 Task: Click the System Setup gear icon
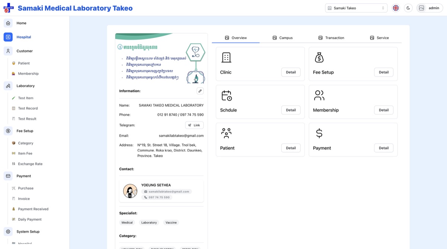(x=8, y=232)
